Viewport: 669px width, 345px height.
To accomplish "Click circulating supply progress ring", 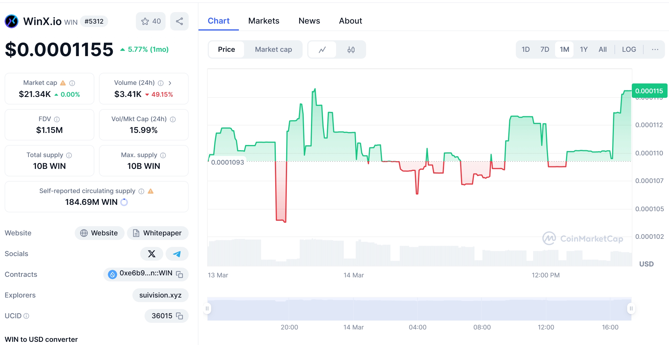I will (124, 202).
